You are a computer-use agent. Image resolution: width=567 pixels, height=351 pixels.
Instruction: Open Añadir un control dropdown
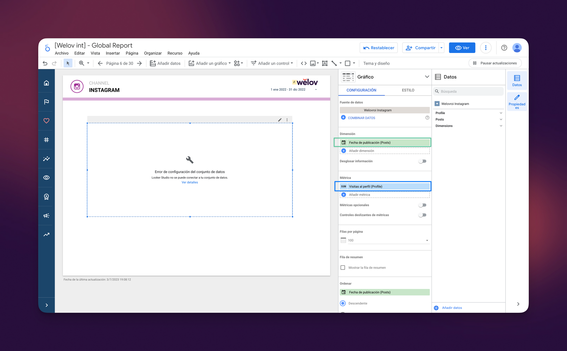pos(272,63)
